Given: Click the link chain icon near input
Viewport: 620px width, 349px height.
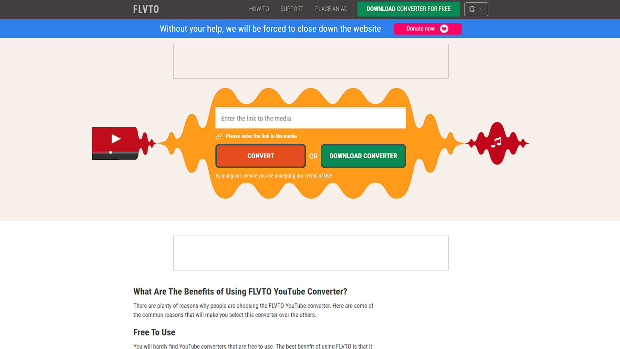Looking at the screenshot, I should [x=219, y=135].
